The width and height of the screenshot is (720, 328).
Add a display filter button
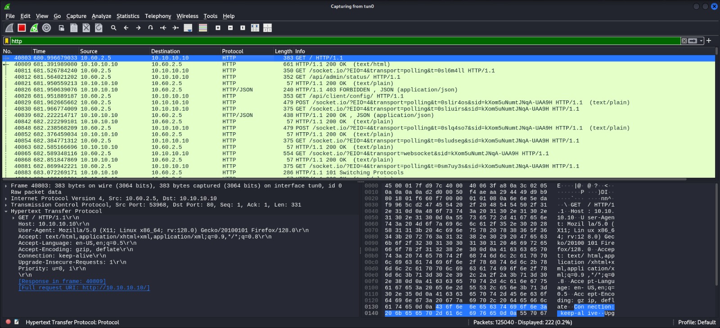709,40
